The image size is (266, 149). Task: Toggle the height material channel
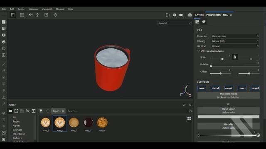point(255,88)
